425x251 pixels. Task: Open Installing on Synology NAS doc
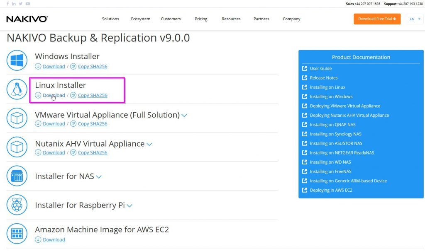click(335, 134)
